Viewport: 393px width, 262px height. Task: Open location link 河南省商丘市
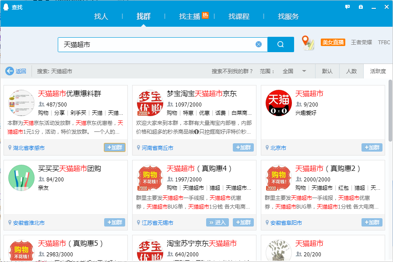(158, 148)
